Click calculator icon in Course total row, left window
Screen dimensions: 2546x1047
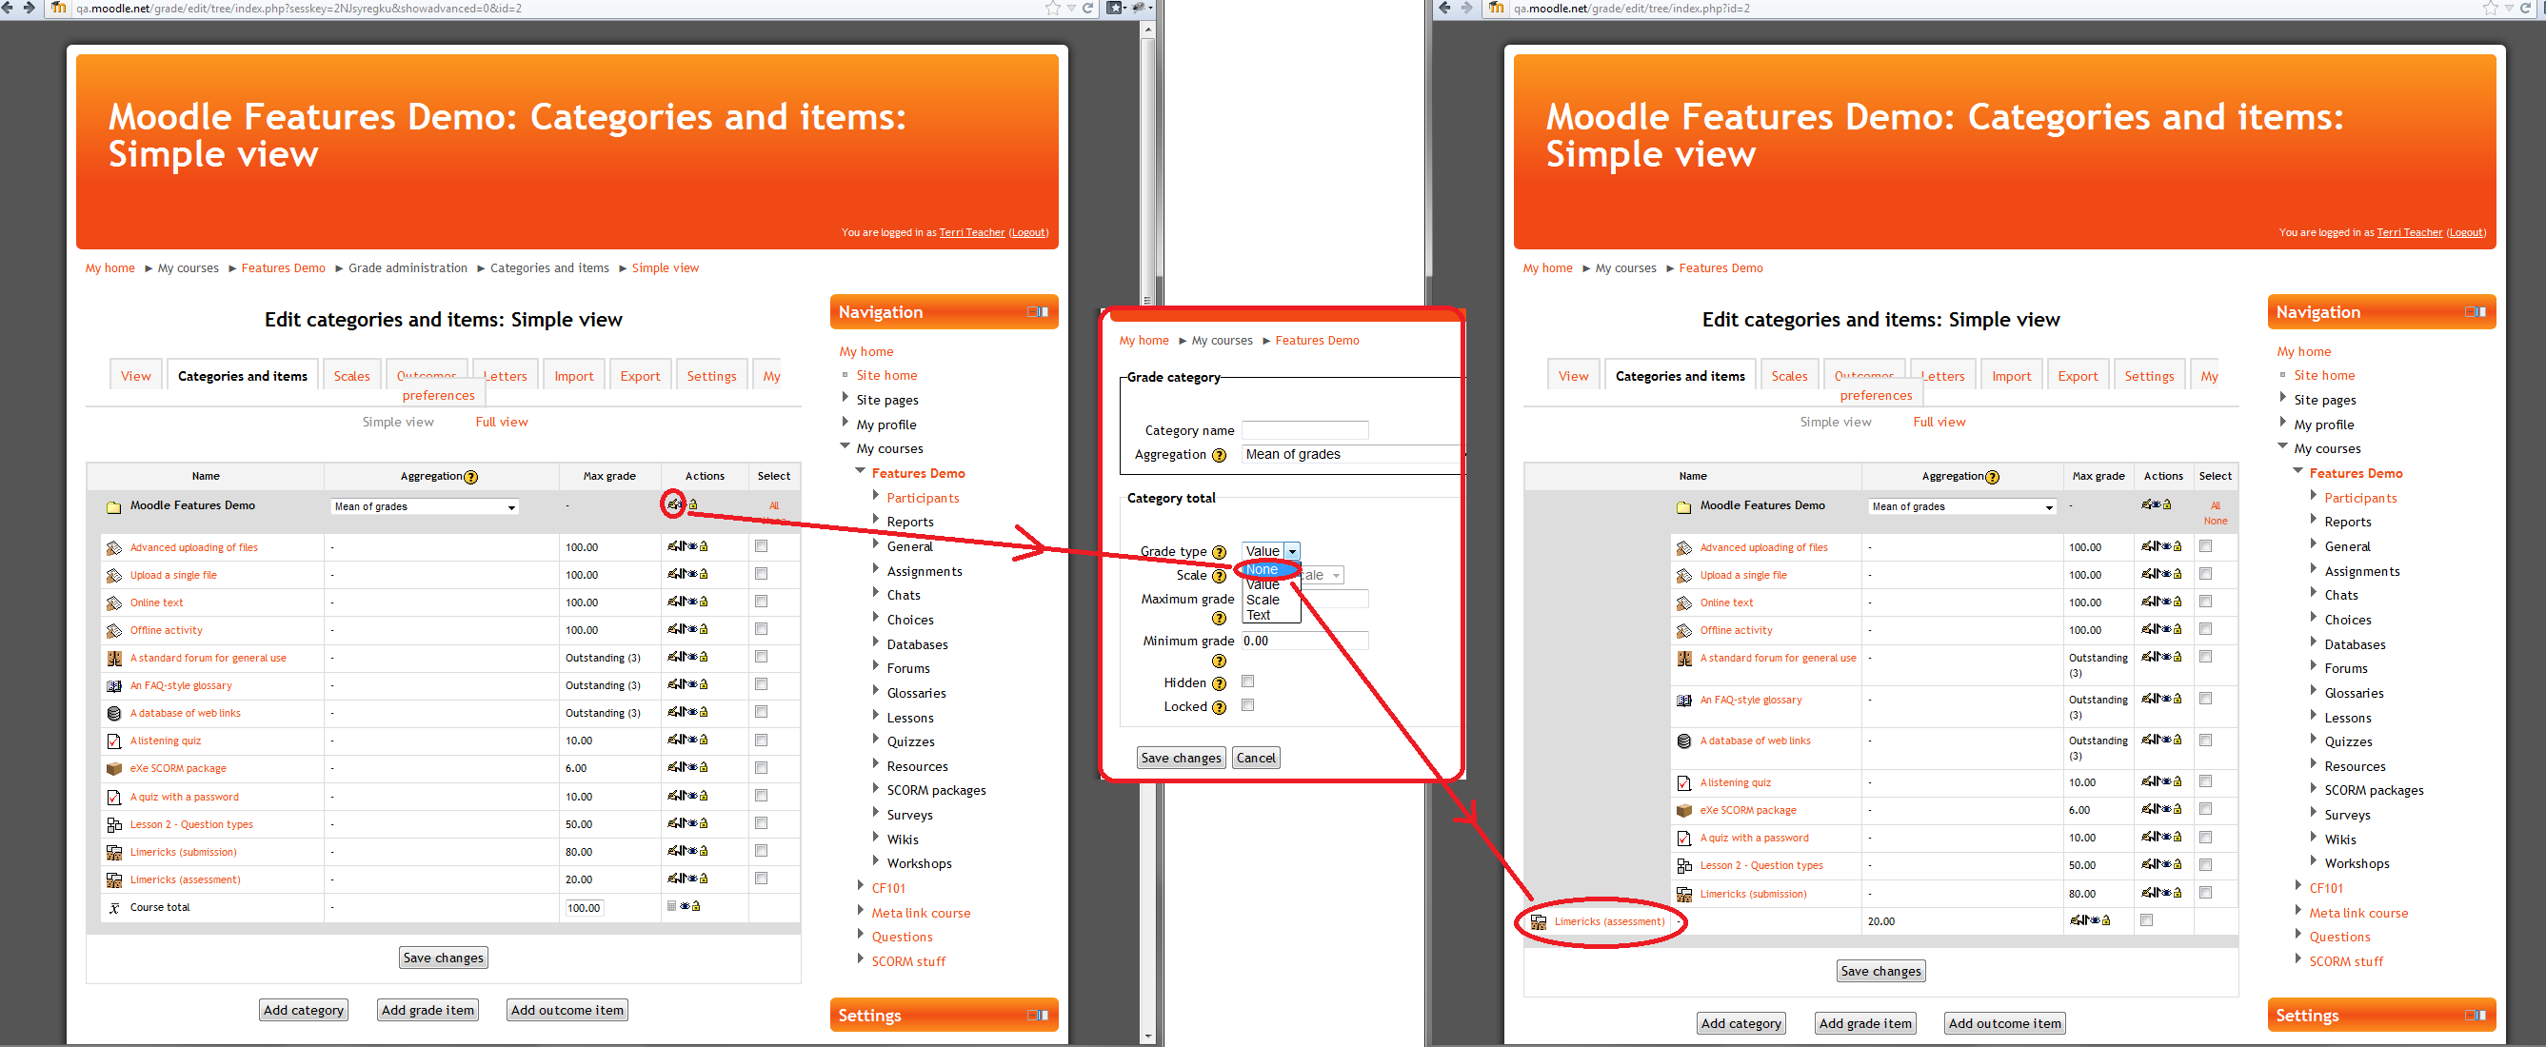click(672, 906)
